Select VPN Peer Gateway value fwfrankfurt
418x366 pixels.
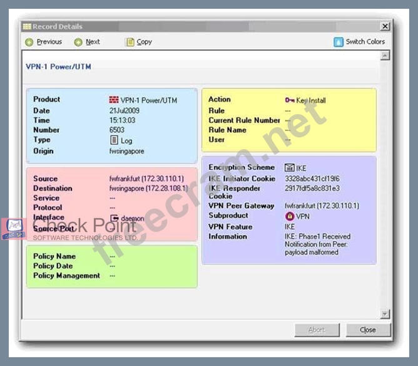322,206
